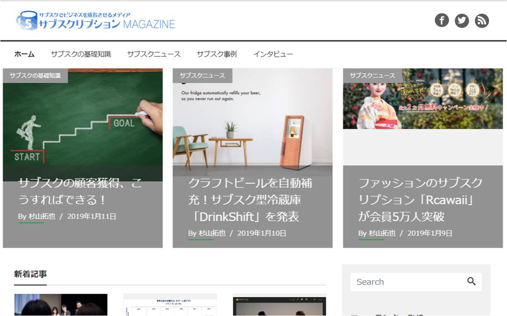The width and height of the screenshot is (507, 316).
Task: Click the サブスクの基礎知識 category tag on chalkboard card
Action: pyautogui.click(x=35, y=75)
